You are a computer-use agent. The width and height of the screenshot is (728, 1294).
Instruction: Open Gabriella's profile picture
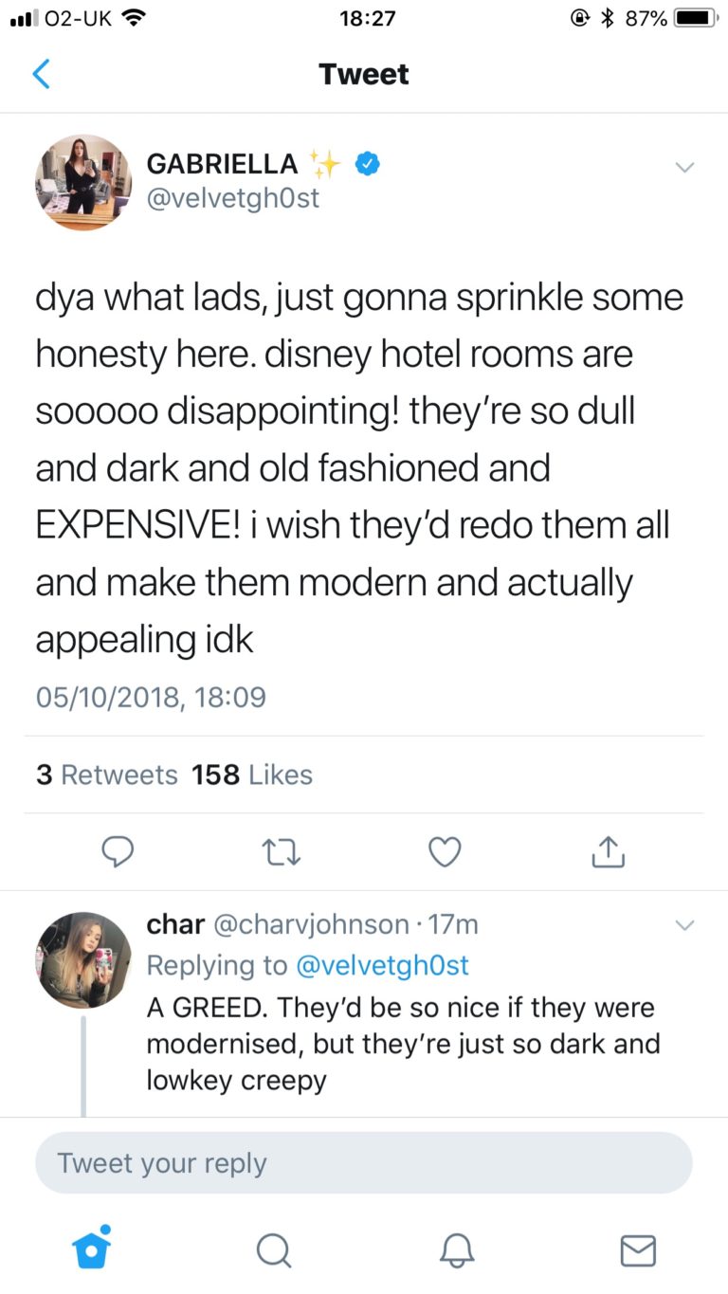(83, 182)
